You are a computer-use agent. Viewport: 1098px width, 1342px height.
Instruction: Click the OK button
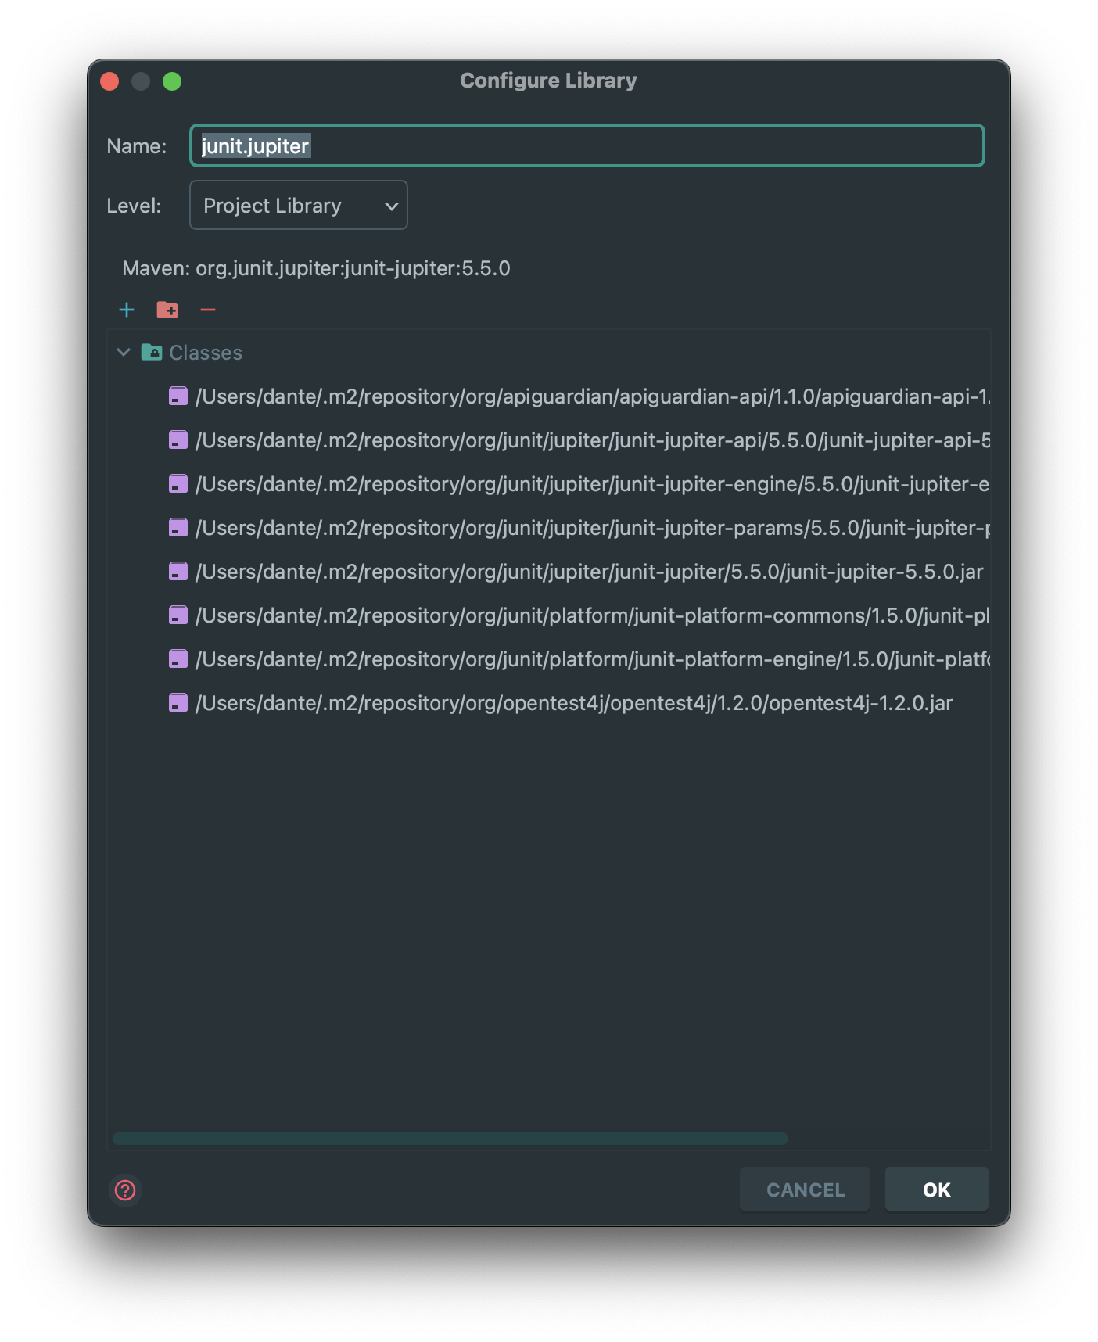click(937, 1189)
